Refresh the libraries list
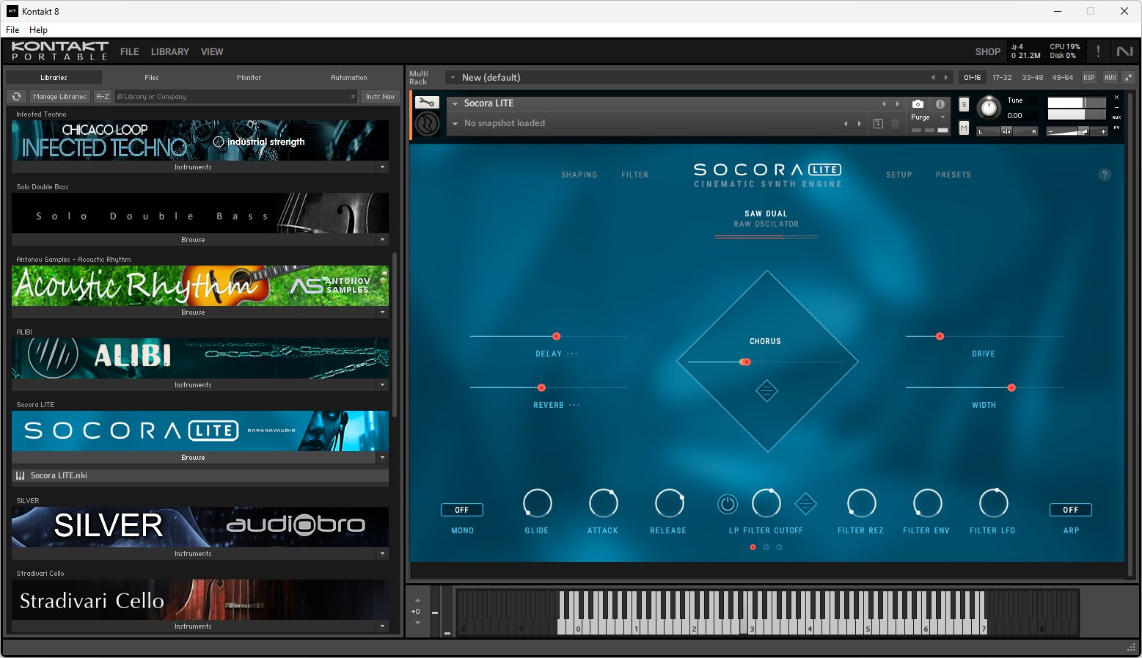Viewport: 1142px width, 658px height. tap(16, 97)
